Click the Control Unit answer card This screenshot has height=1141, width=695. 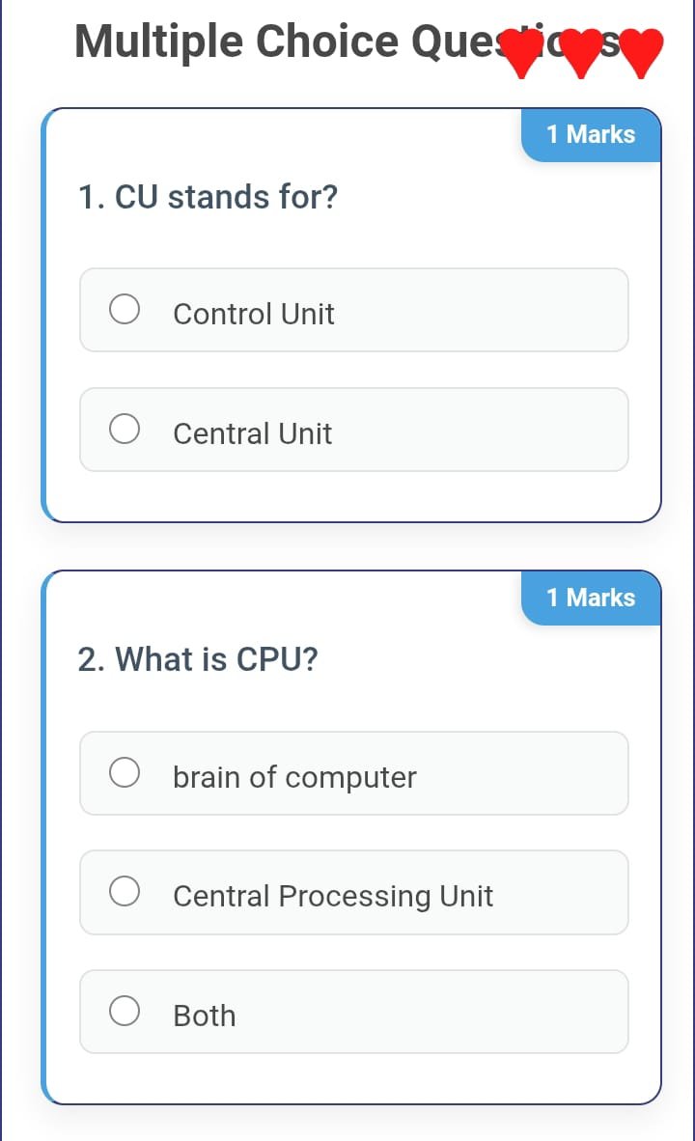click(354, 309)
